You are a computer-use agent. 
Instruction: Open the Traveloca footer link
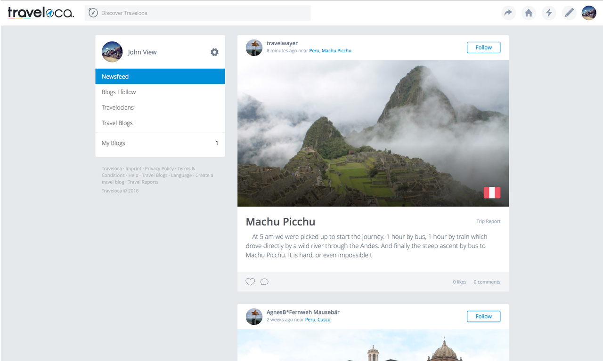(x=112, y=168)
